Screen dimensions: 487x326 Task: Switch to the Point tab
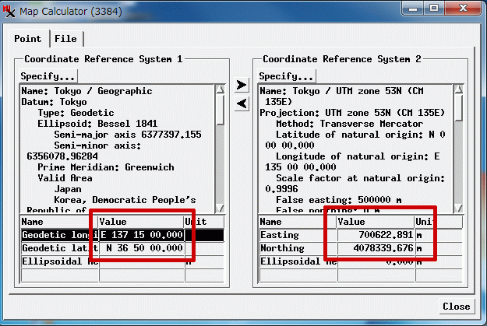(x=28, y=39)
